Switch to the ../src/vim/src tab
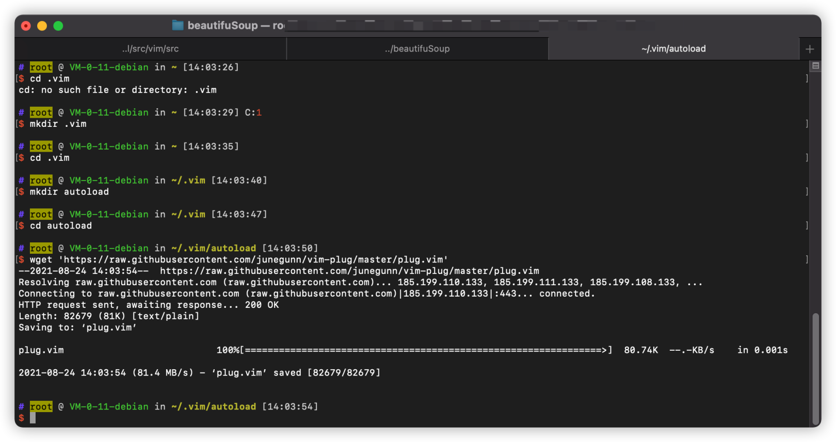 coord(150,48)
